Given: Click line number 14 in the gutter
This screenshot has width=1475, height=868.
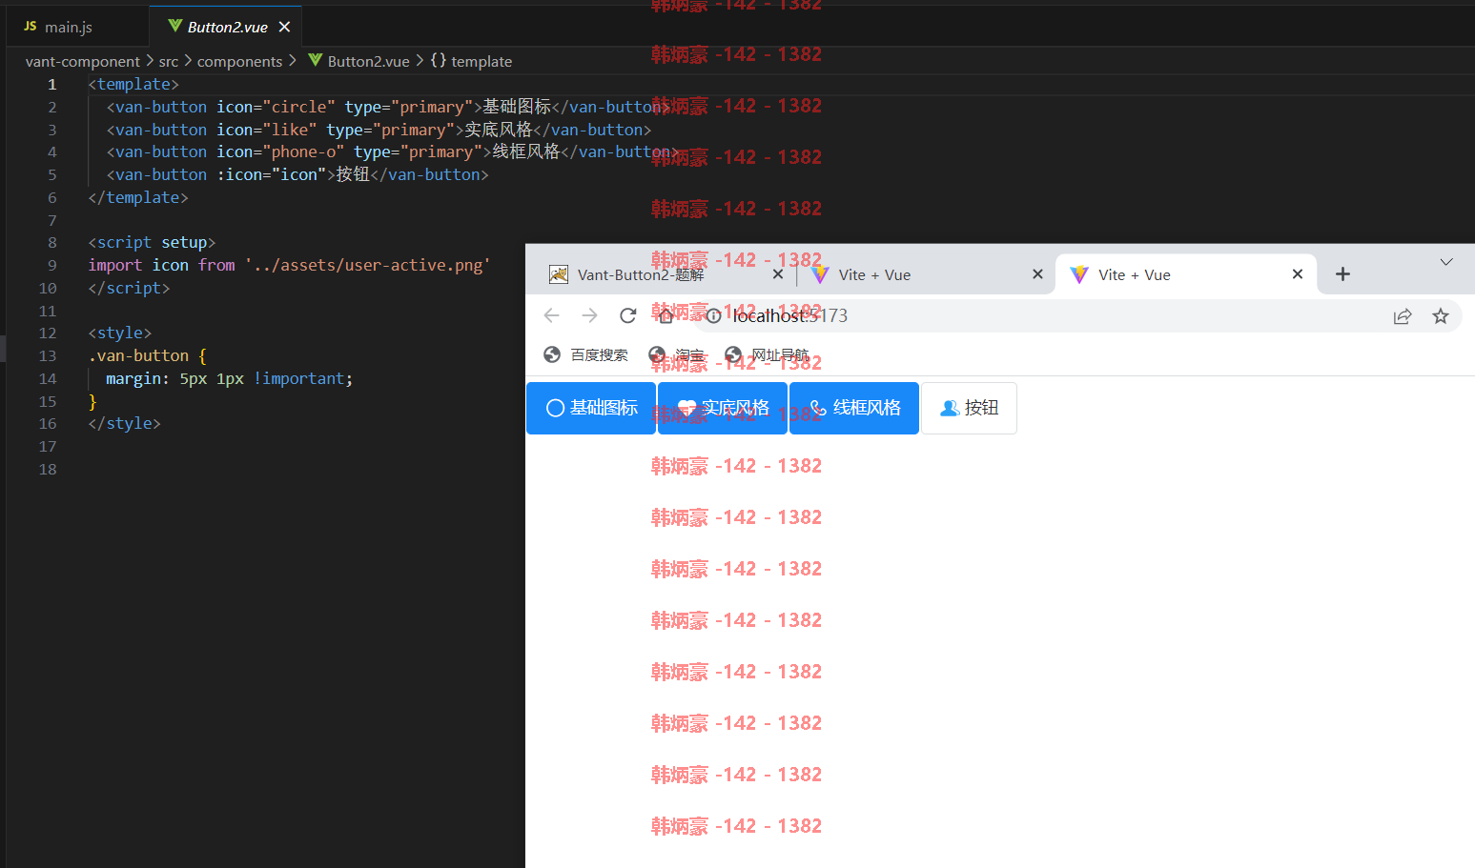Looking at the screenshot, I should click(48, 378).
